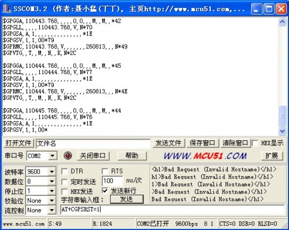The height and width of the screenshot is (230, 289).
Task: Click the receive window scrollbar thumb
Action: 282,116
